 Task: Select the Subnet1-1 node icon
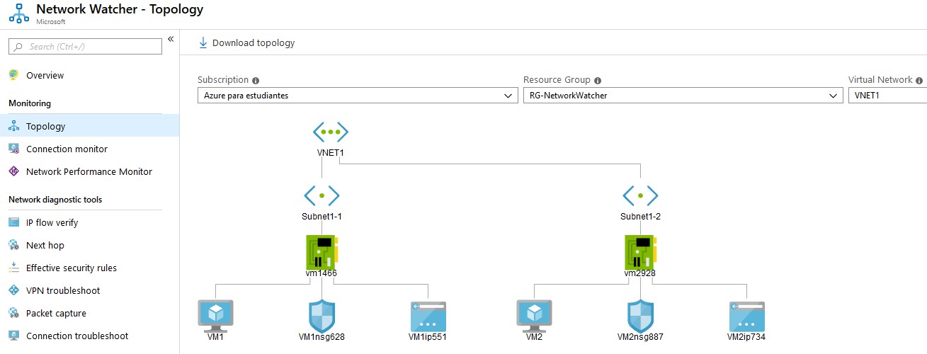[322, 195]
